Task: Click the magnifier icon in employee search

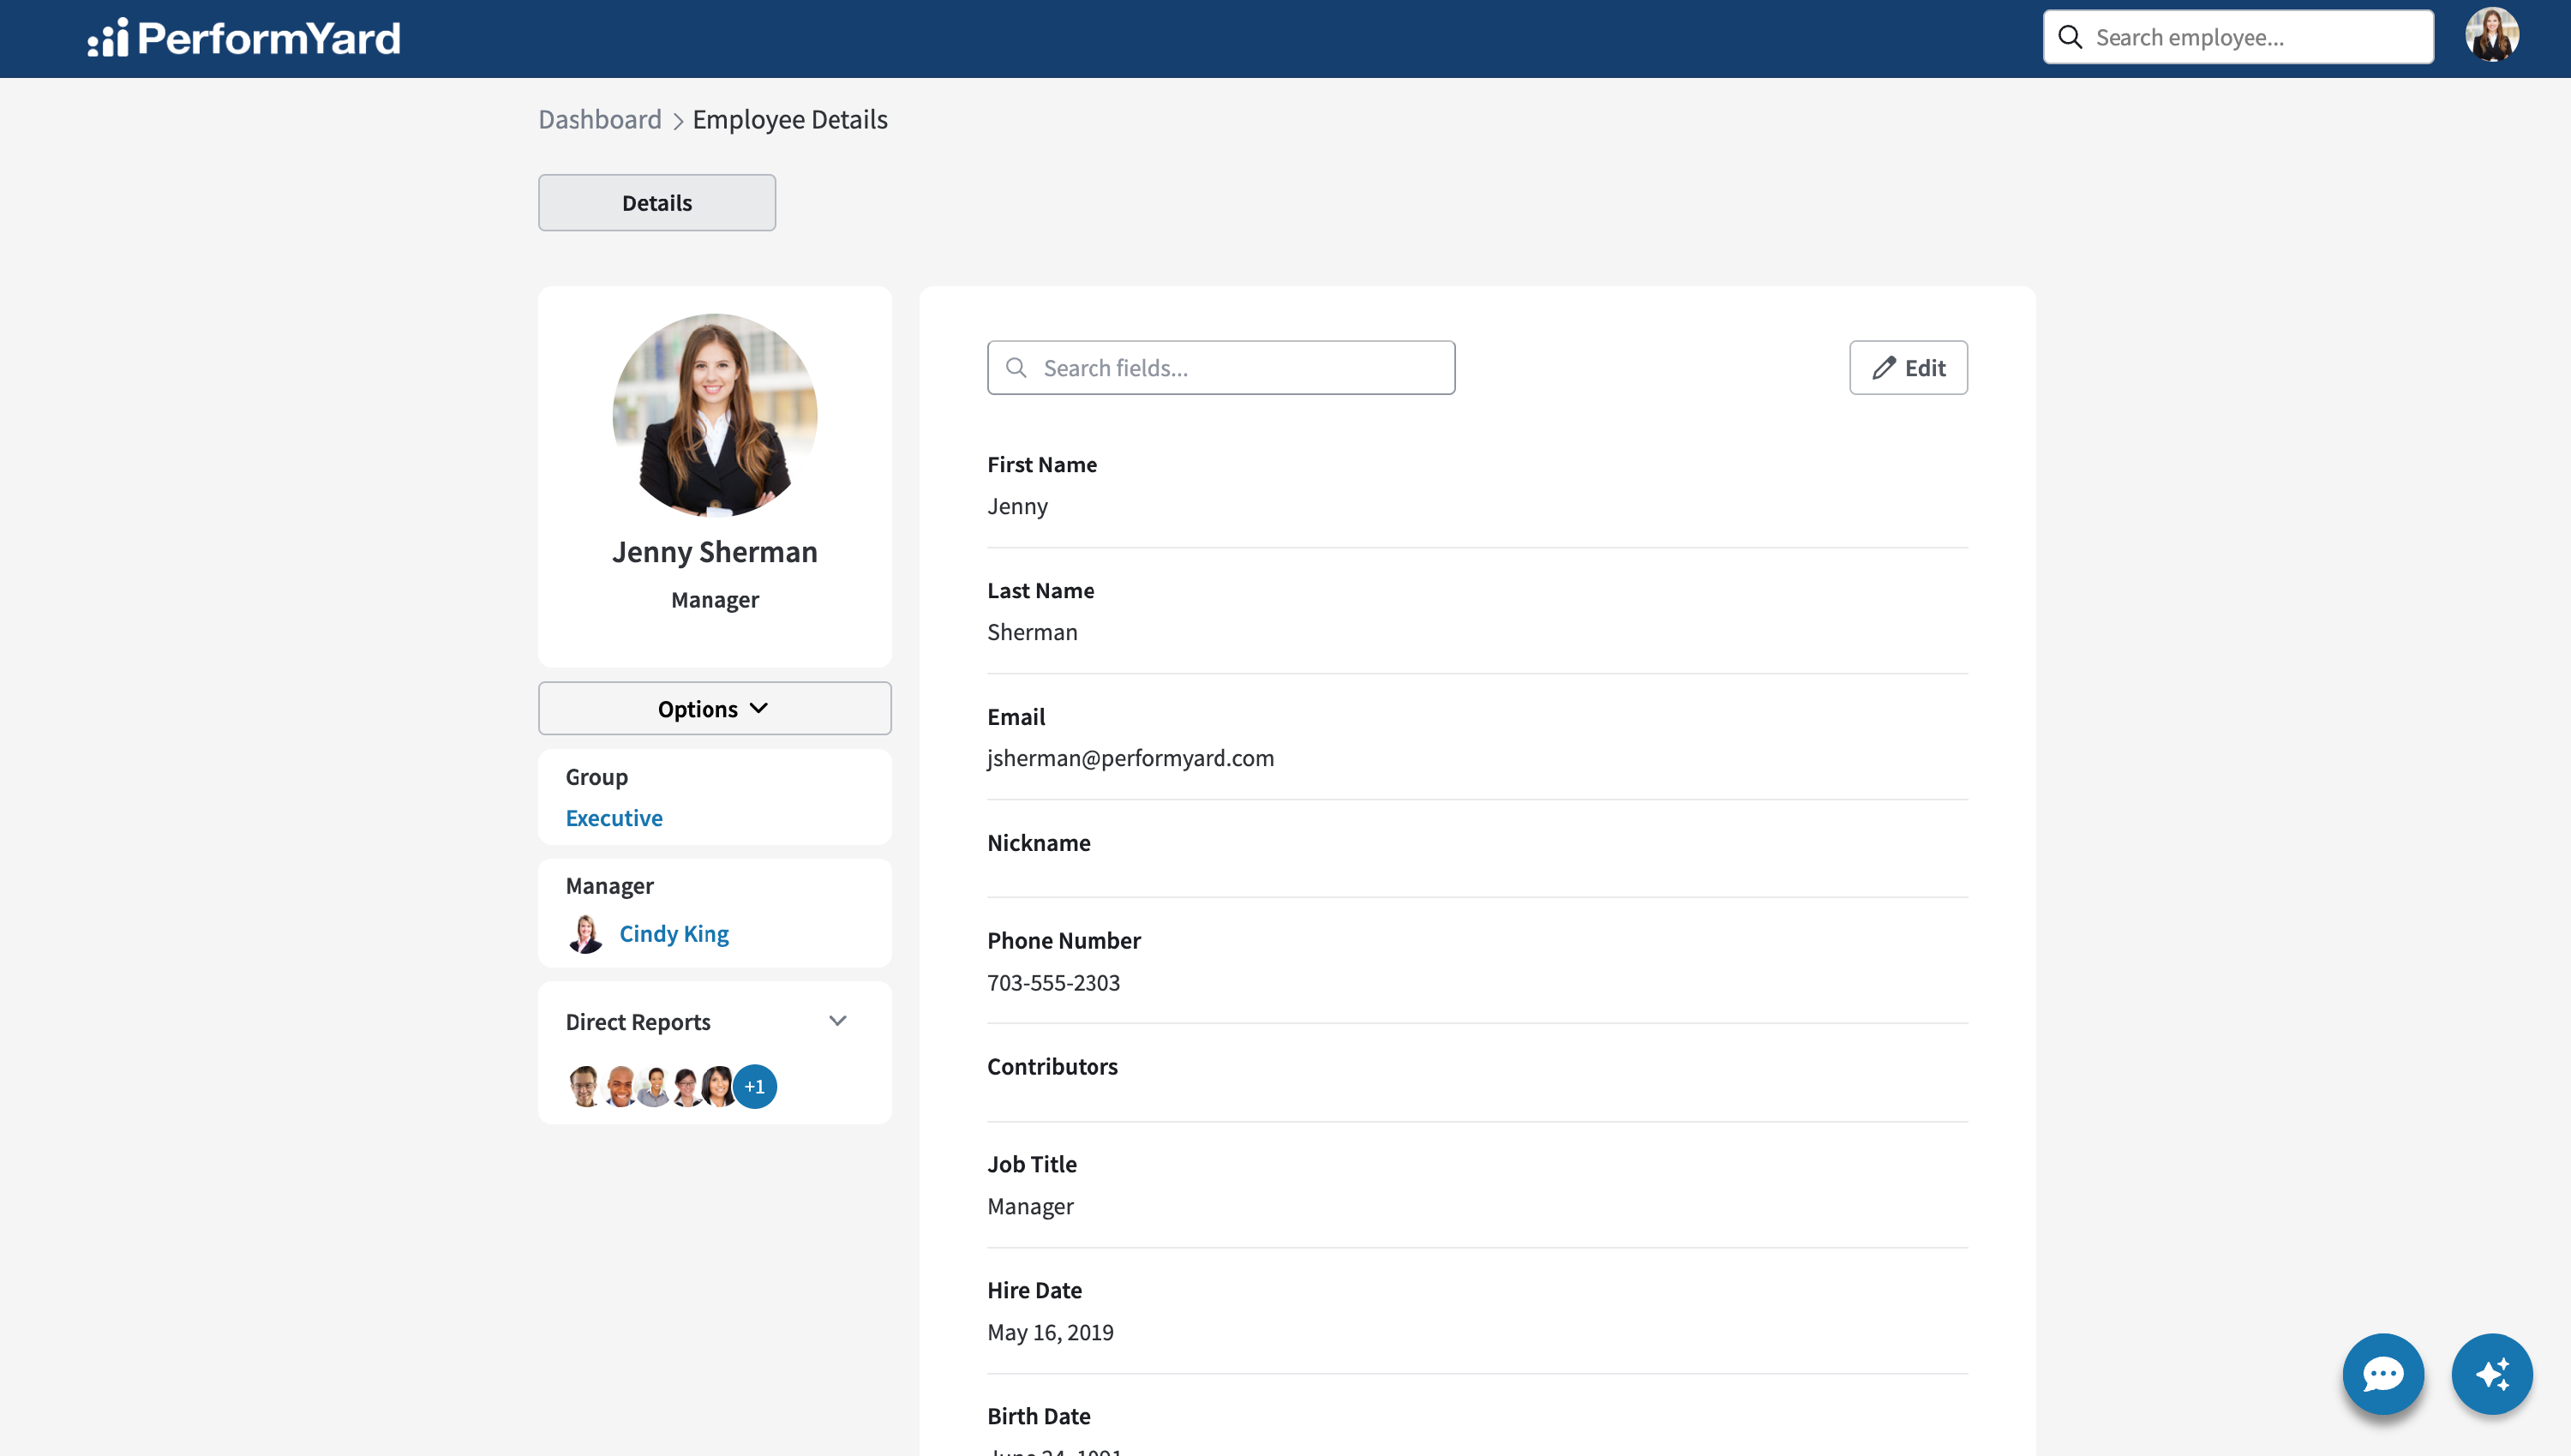Action: [x=2070, y=37]
